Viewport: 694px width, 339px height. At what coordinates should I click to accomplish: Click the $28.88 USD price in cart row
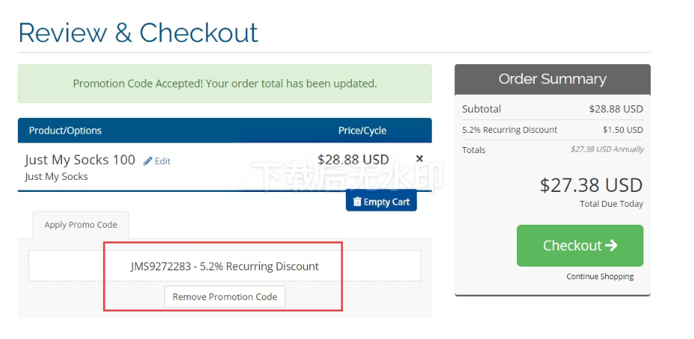click(x=353, y=159)
